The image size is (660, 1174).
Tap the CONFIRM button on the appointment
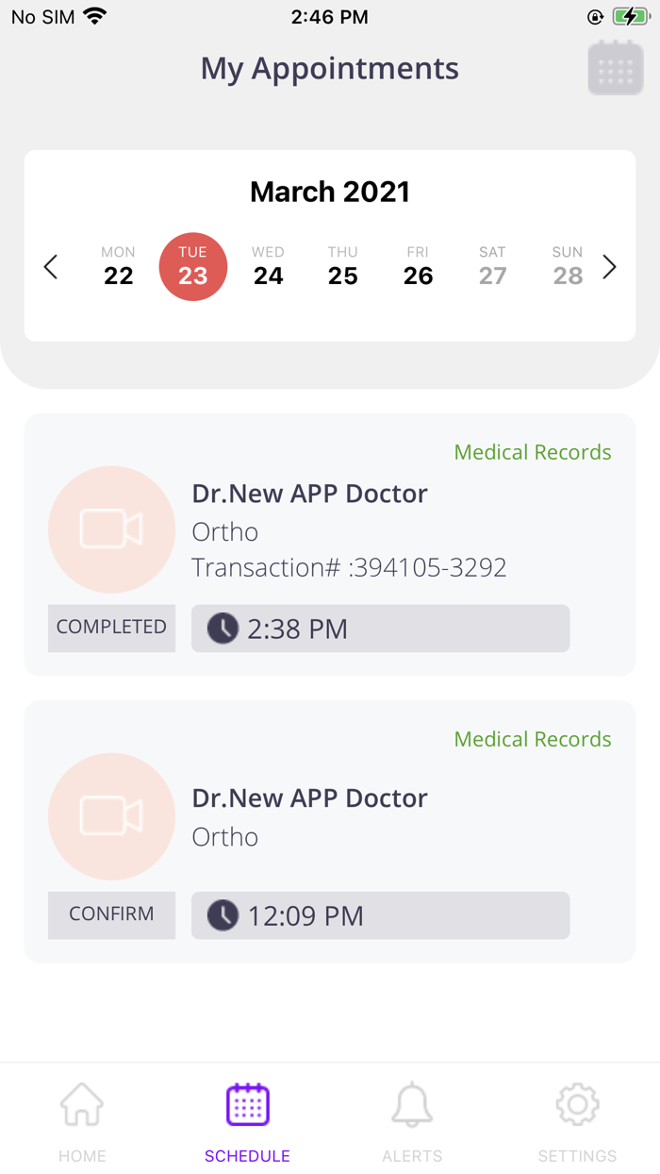coord(111,914)
